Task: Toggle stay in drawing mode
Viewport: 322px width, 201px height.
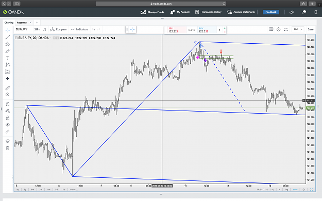Action: 8,111
